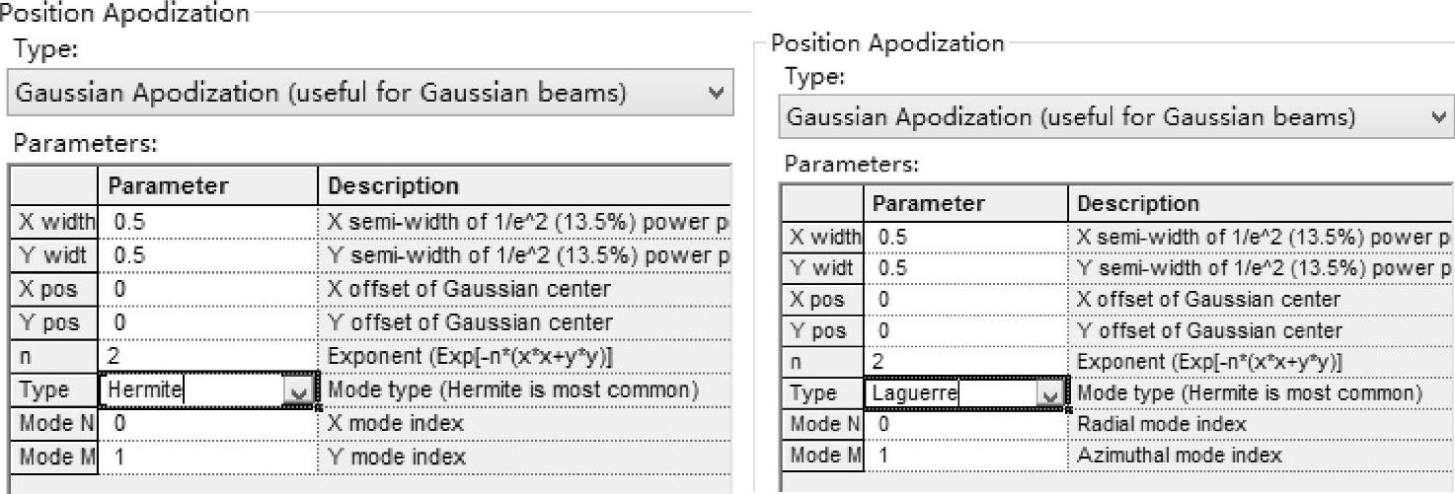Screen dimensions: 1455x494
Task: Click left Y width value field
Action: coord(207,256)
